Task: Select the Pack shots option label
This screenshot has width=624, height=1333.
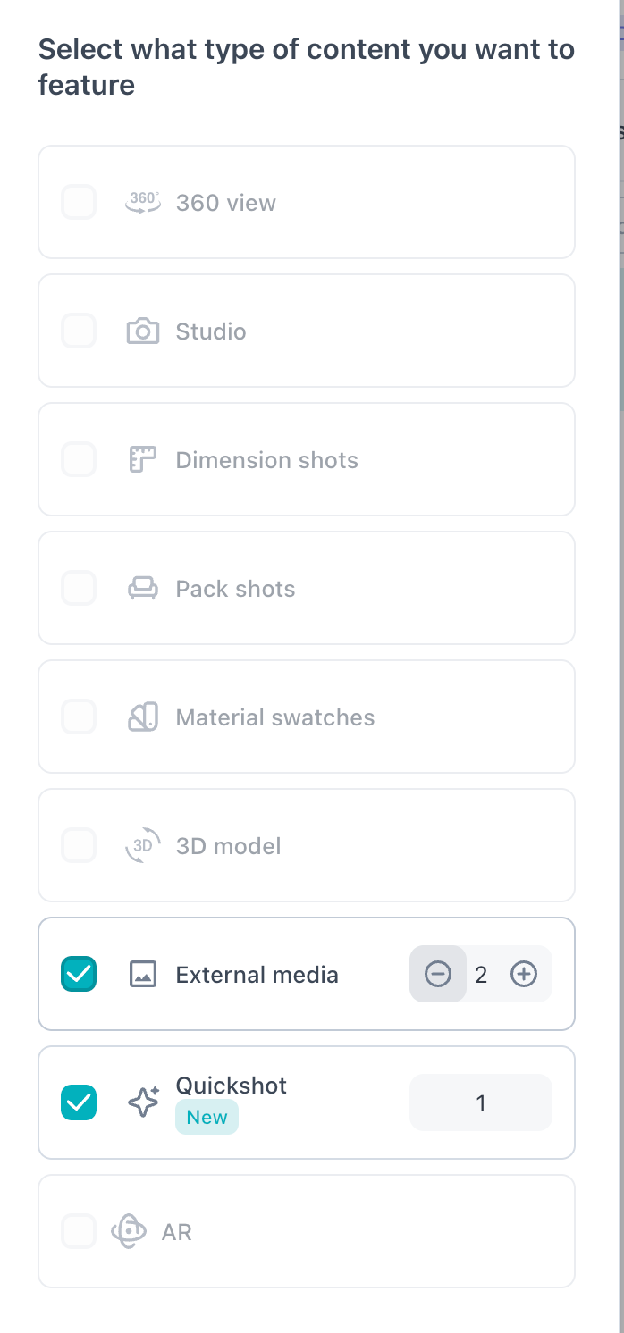Action: click(235, 589)
